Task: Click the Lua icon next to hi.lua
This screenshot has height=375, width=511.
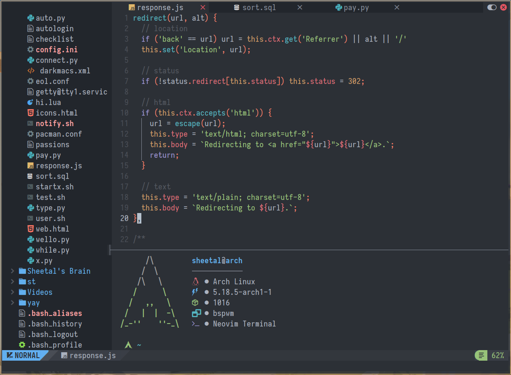Action: pos(30,103)
